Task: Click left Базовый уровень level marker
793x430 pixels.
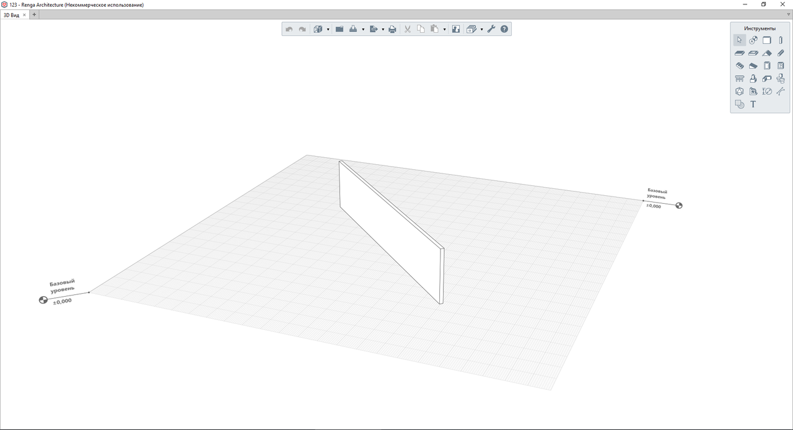Action: coord(43,301)
